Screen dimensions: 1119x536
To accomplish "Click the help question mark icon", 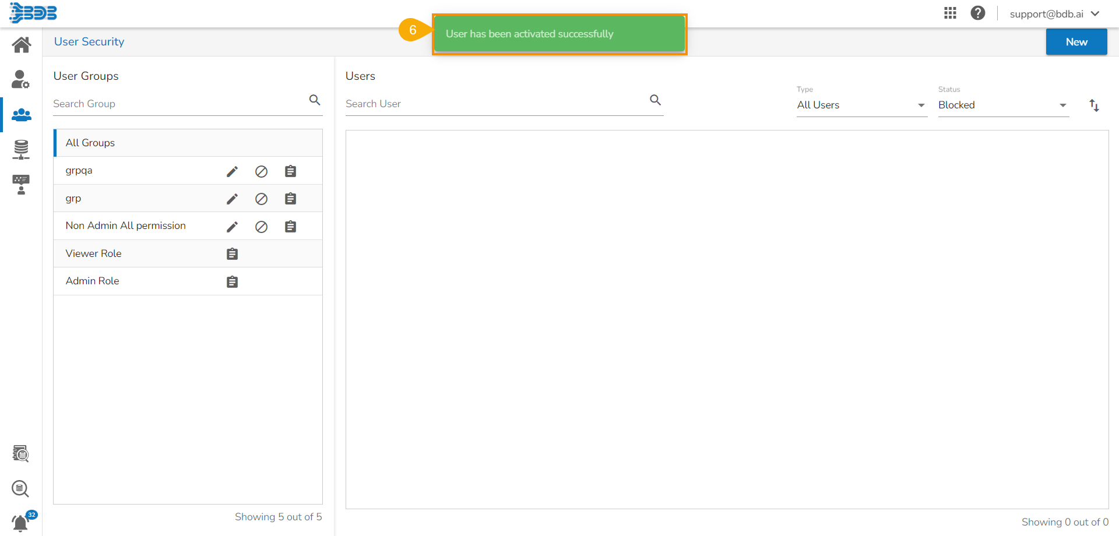I will tap(977, 13).
